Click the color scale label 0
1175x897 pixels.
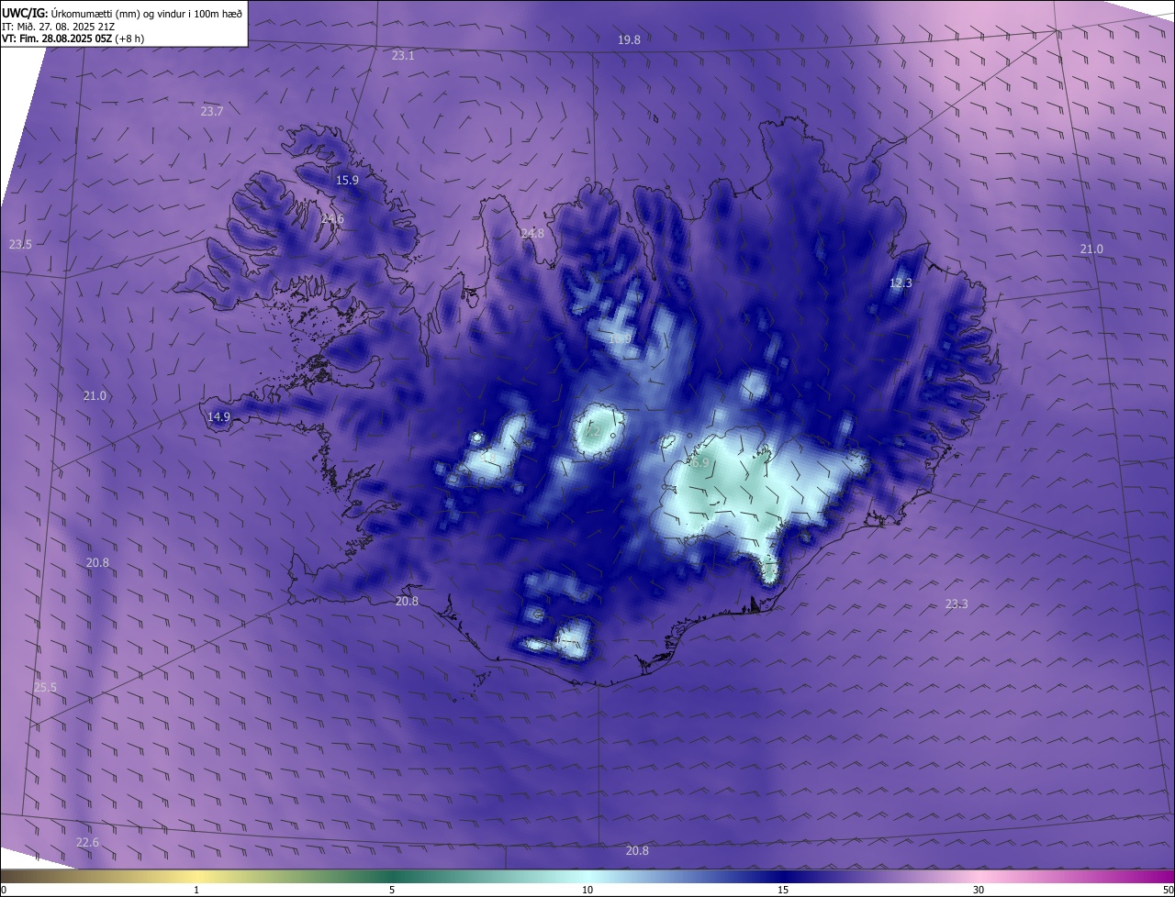point(4,891)
